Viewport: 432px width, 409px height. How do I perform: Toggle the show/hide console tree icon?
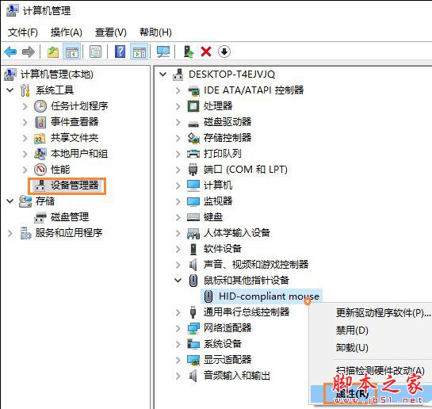coord(71,52)
